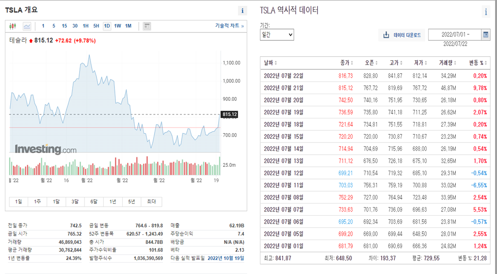This screenshot has height=274, width=497.
Task: Select the 2022년 07월 01일 row date
Action: (283, 246)
